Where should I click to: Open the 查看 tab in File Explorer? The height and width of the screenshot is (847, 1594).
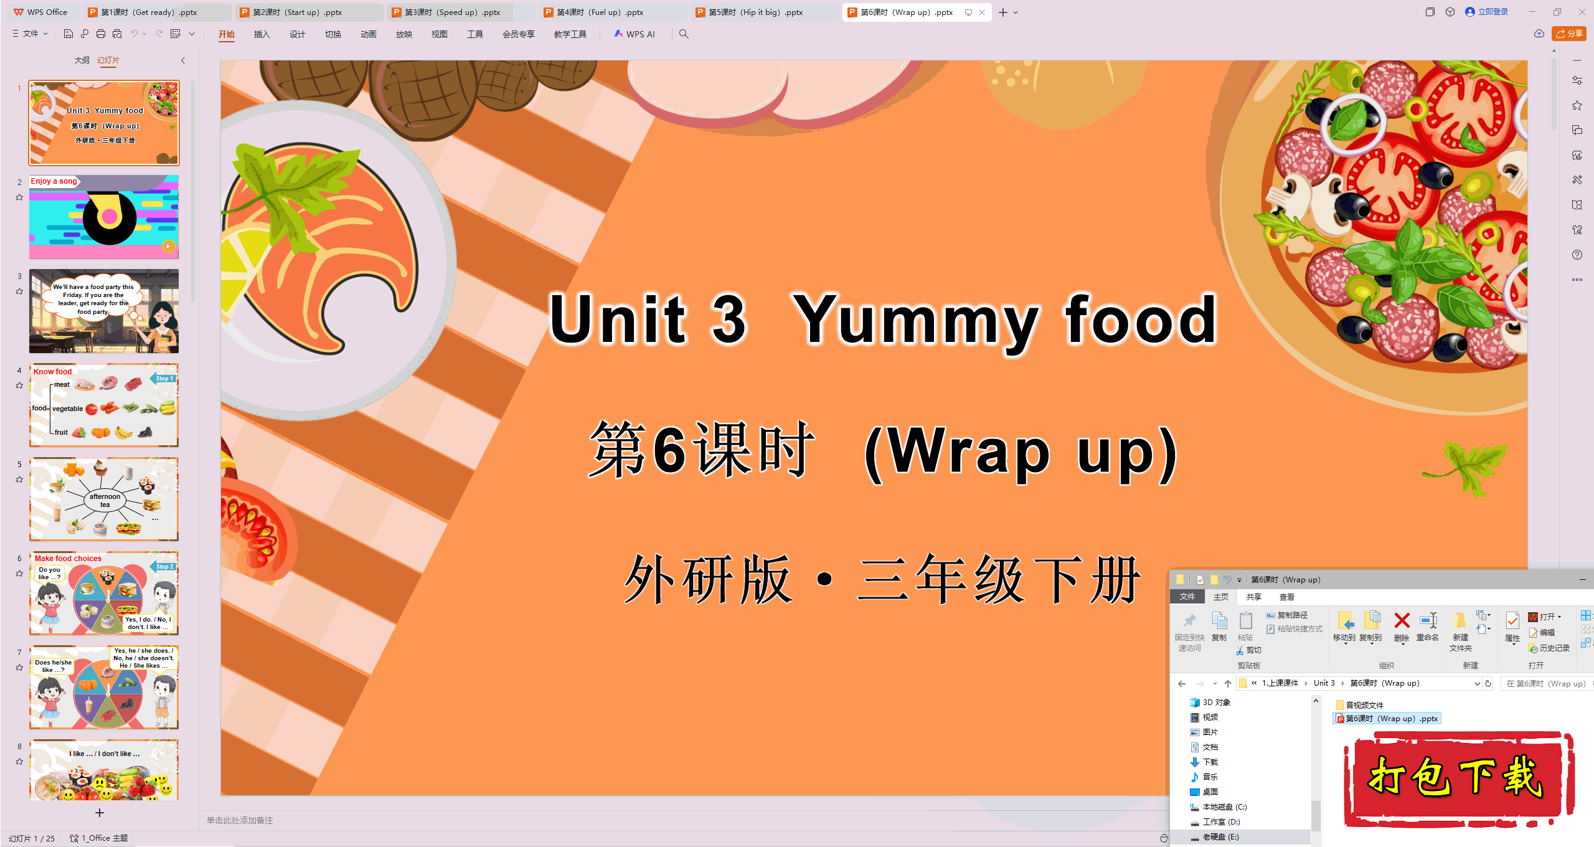(1286, 597)
